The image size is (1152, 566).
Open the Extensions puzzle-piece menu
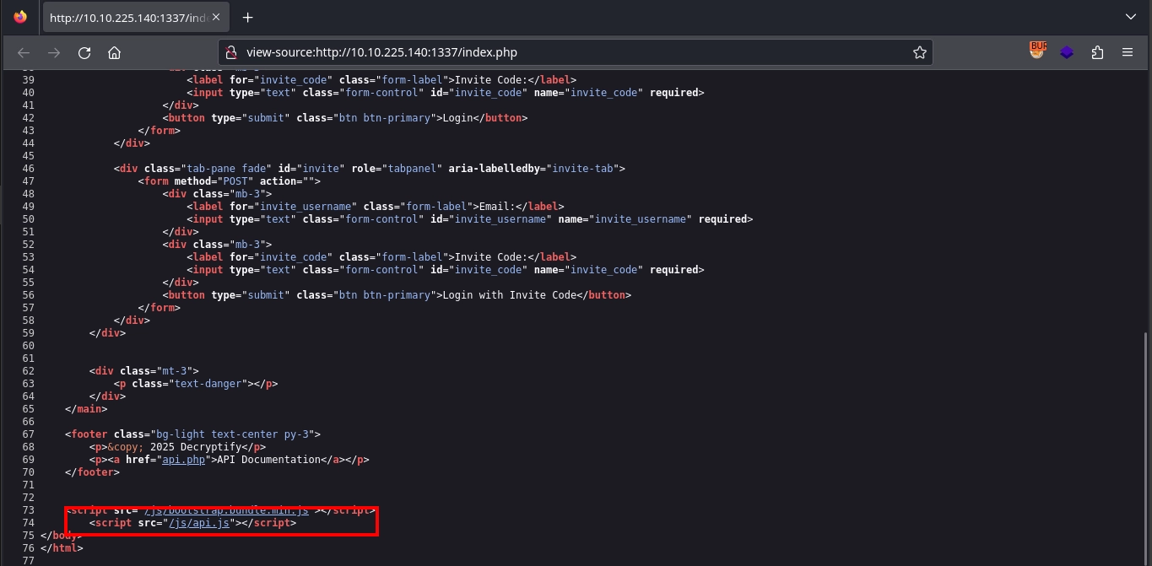1097,52
